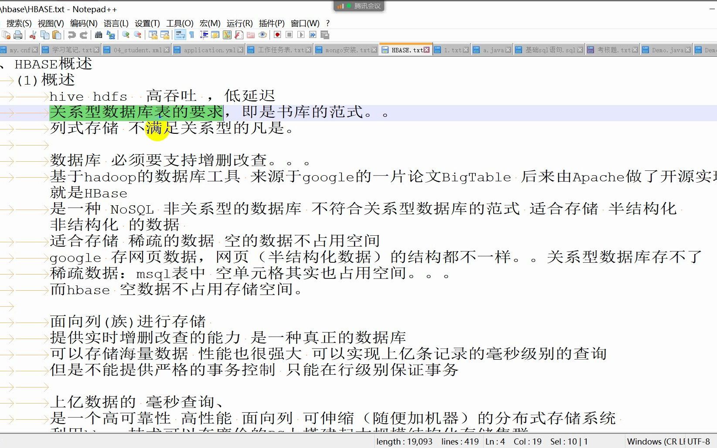
Task: Click Save Current Recorded Macro icon
Action: coord(324,35)
